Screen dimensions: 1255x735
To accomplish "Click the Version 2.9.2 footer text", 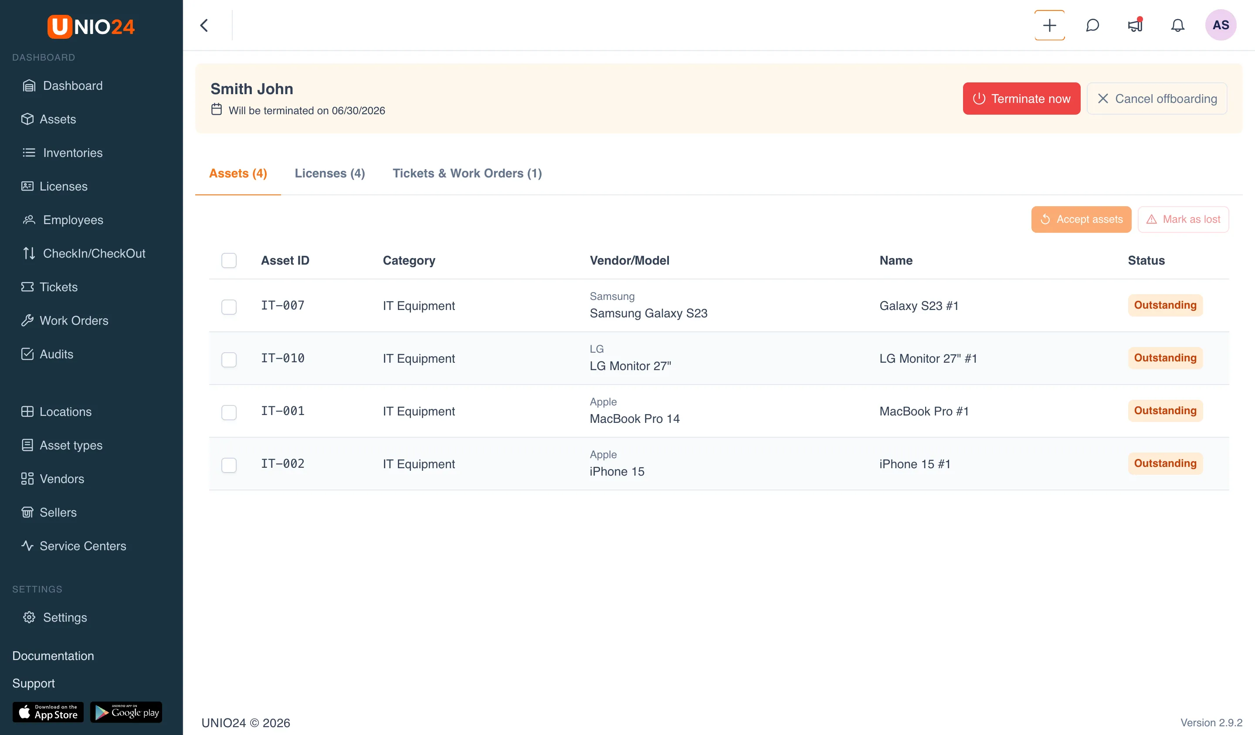I will (1211, 722).
